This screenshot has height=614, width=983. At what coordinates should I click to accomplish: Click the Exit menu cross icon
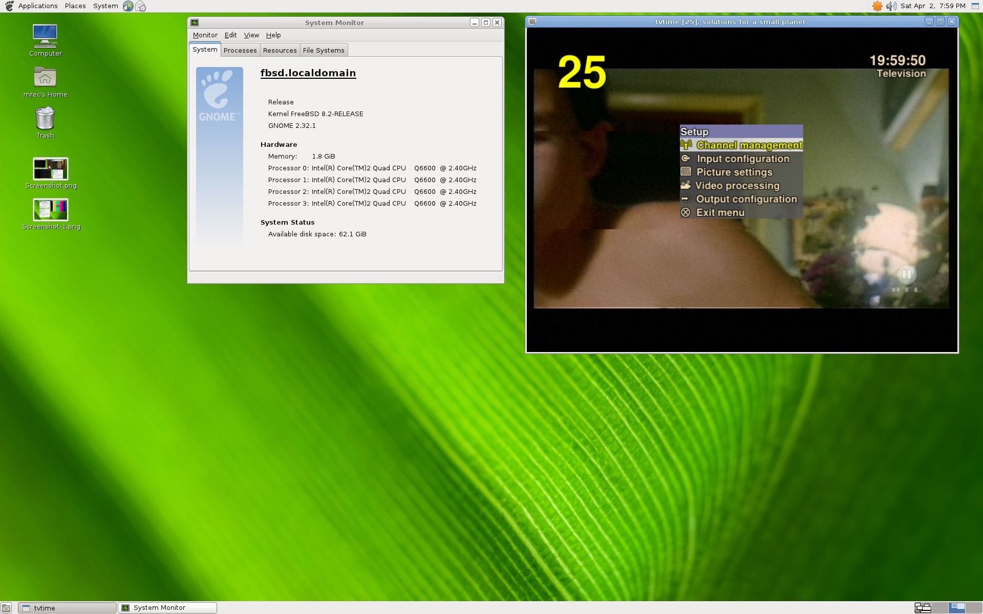pos(686,212)
